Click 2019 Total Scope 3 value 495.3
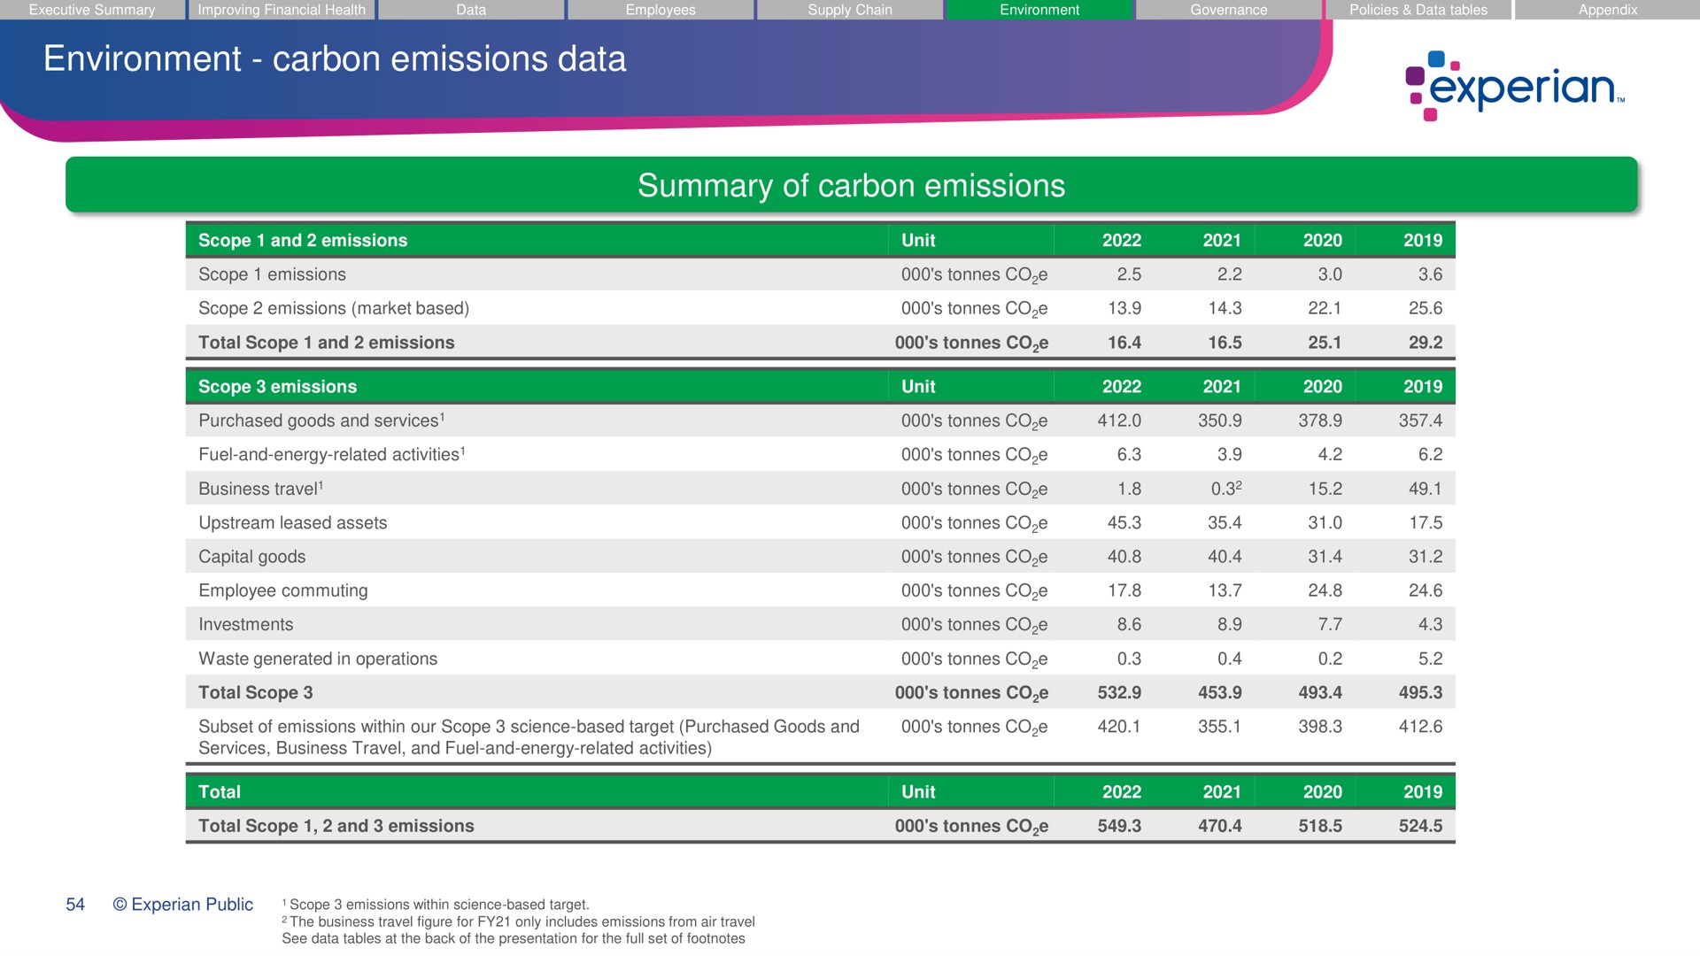1700x956 pixels. coord(1421,693)
